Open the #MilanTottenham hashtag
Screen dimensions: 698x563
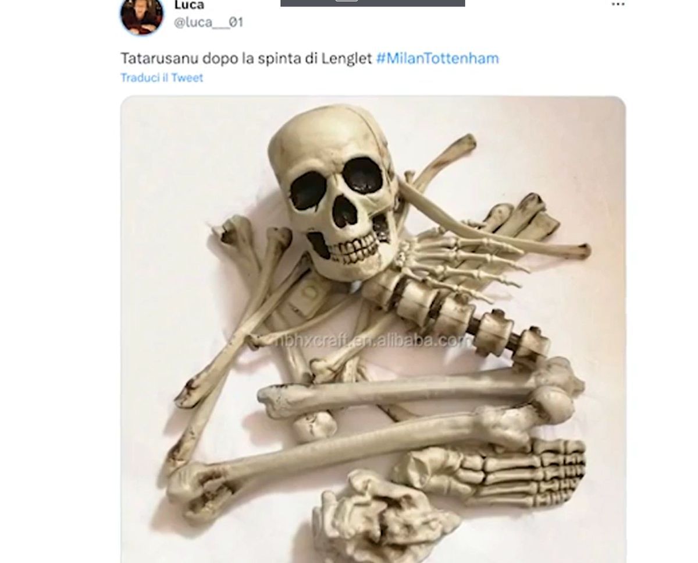click(437, 58)
